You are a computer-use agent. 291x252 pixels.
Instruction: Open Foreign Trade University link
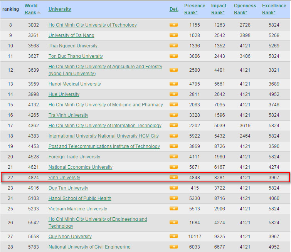[x=74, y=156]
